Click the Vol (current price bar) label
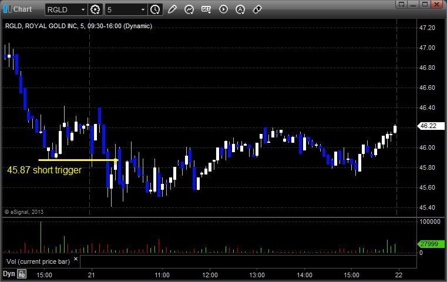The image size is (447, 282). 38,261
